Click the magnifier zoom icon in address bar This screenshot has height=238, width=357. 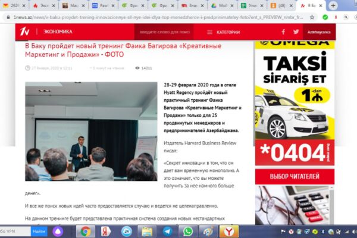point(346,17)
